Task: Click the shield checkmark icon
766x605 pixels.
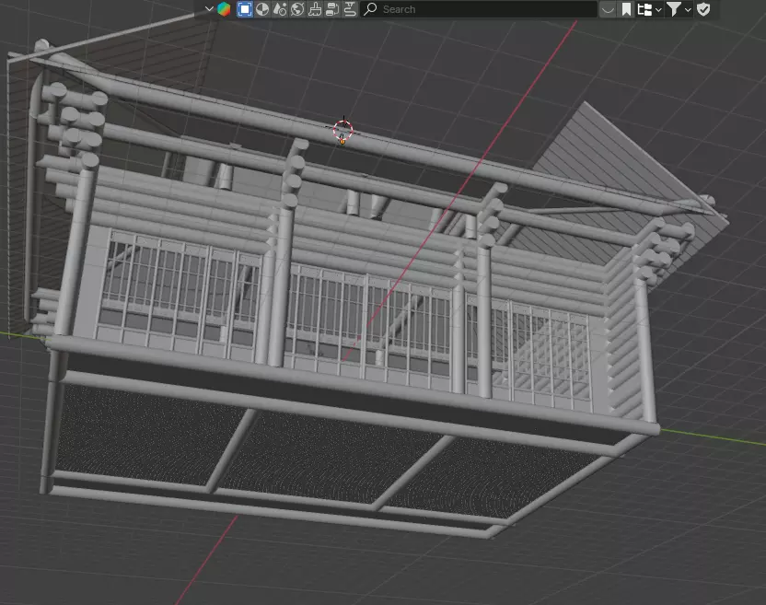Action: pos(703,9)
